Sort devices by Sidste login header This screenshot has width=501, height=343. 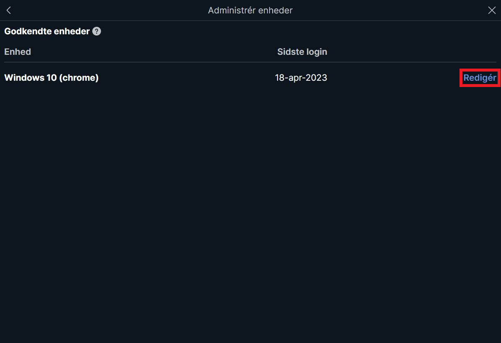[x=302, y=51]
